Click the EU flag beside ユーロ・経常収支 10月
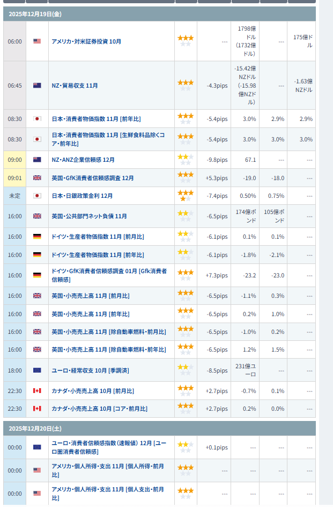333x507 pixels. [x=37, y=370]
